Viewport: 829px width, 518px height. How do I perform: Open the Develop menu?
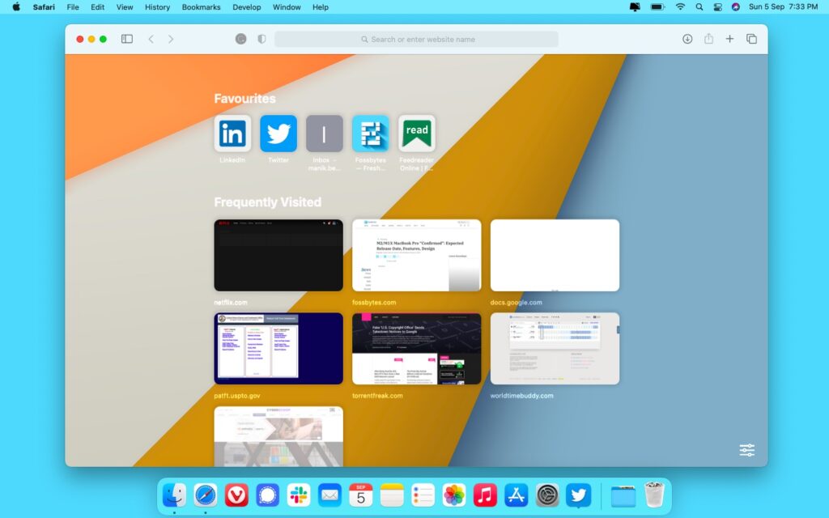tap(246, 7)
